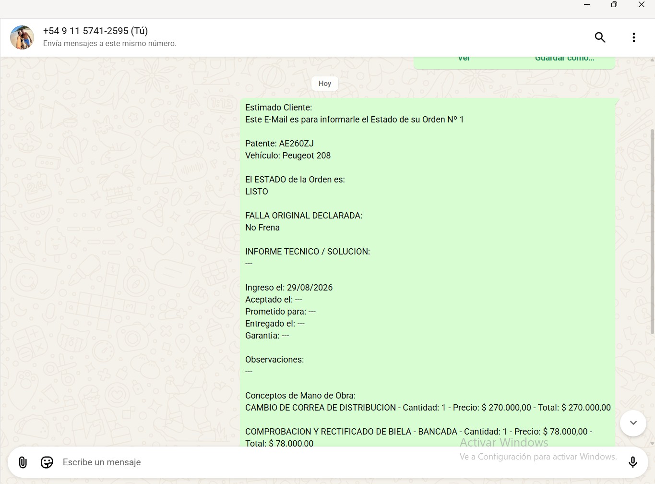
Task: Click the 'El ESTADO de la Orden es:' line
Action: (295, 180)
